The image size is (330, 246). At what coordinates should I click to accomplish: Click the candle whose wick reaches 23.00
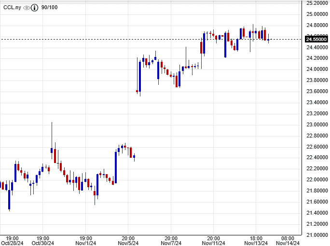click(52, 150)
